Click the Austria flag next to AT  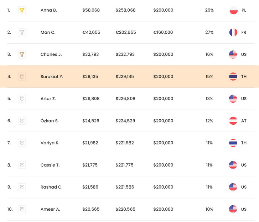point(233,121)
